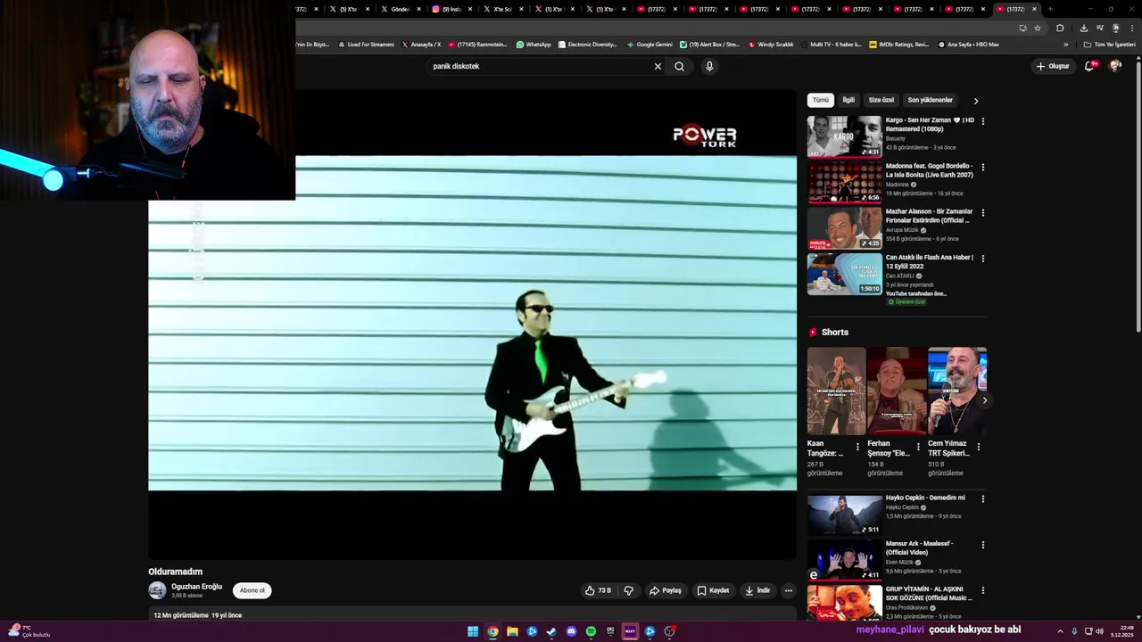The height and width of the screenshot is (642, 1142).
Task: Open options for Kargo video
Action: (x=983, y=120)
